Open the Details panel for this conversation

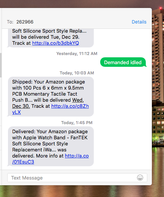[139, 22]
